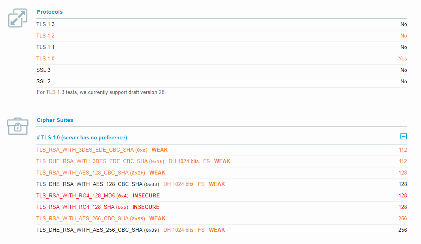Image resolution: width=421 pixels, height=244 pixels.
Task: Click the 112 key strength of 0xa cipher
Action: coord(403,150)
